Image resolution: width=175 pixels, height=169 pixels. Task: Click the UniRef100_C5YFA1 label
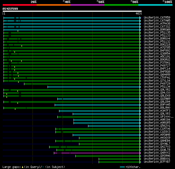[157, 78]
